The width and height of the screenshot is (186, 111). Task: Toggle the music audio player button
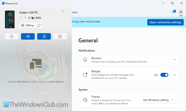[x=44, y=36]
